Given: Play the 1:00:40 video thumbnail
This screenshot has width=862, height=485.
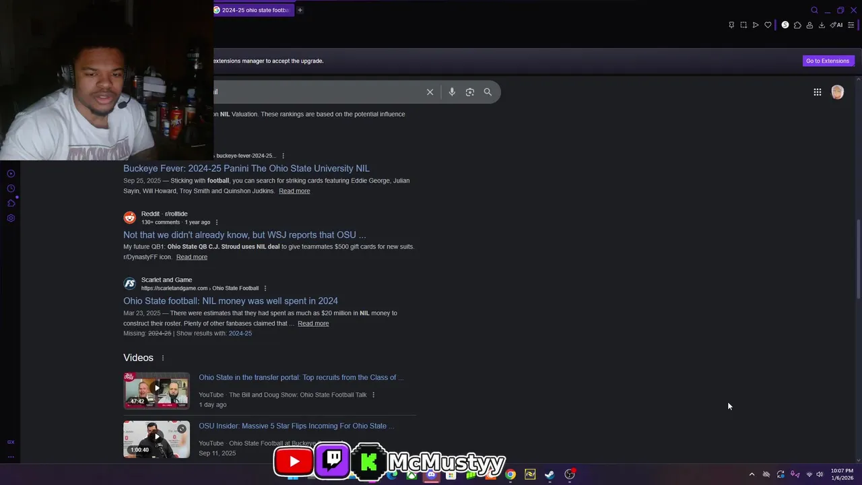Looking at the screenshot, I should click(x=156, y=439).
